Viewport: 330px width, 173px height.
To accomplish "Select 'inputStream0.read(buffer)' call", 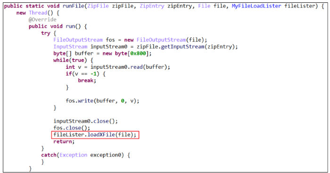I will tap(128, 67).
